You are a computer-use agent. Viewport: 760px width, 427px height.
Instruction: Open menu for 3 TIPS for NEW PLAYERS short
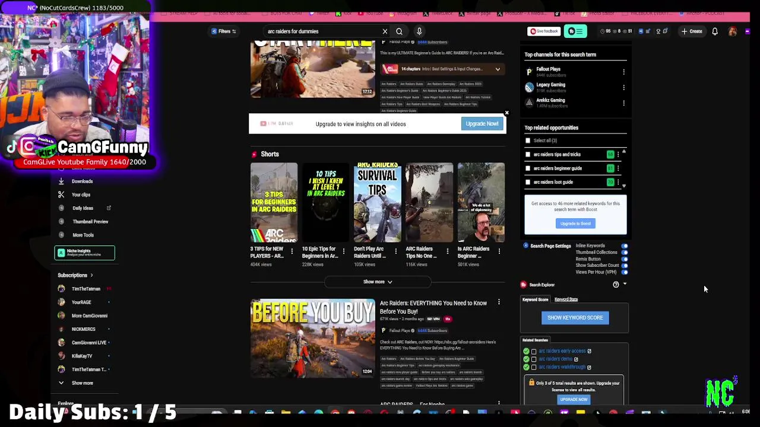[x=292, y=251]
